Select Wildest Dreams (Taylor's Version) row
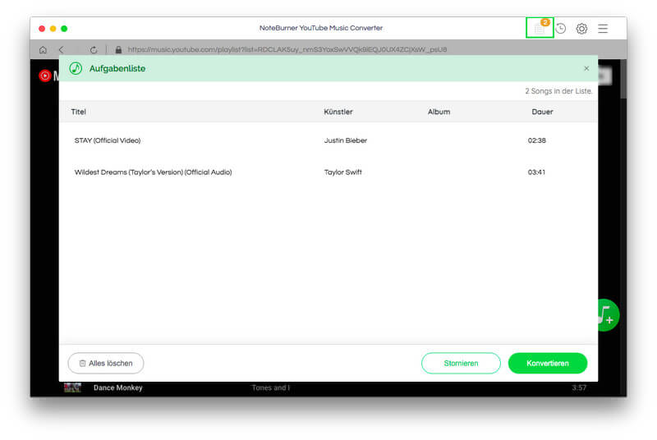 click(328, 172)
